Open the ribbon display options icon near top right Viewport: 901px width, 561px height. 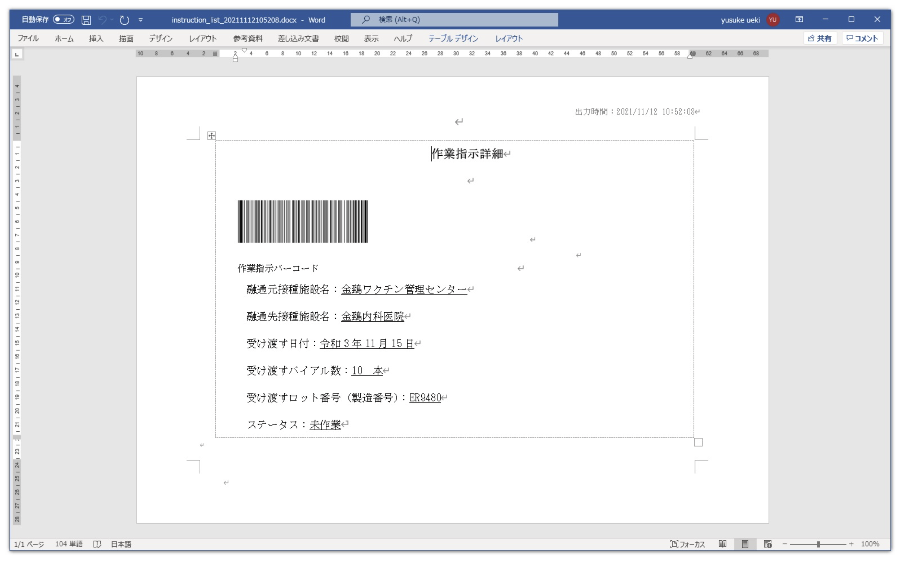800,19
